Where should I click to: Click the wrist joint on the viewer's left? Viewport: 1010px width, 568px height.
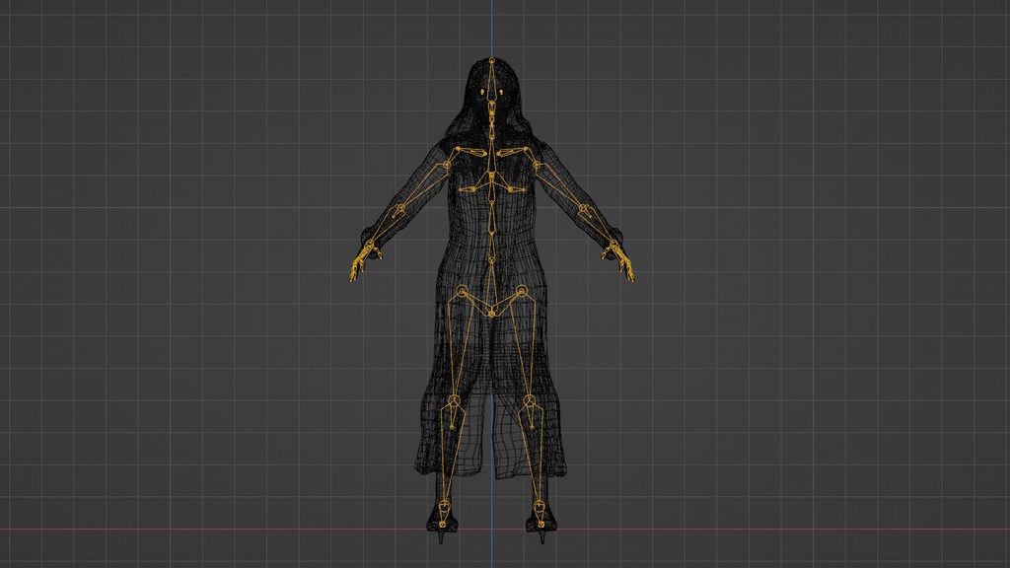[x=370, y=245]
